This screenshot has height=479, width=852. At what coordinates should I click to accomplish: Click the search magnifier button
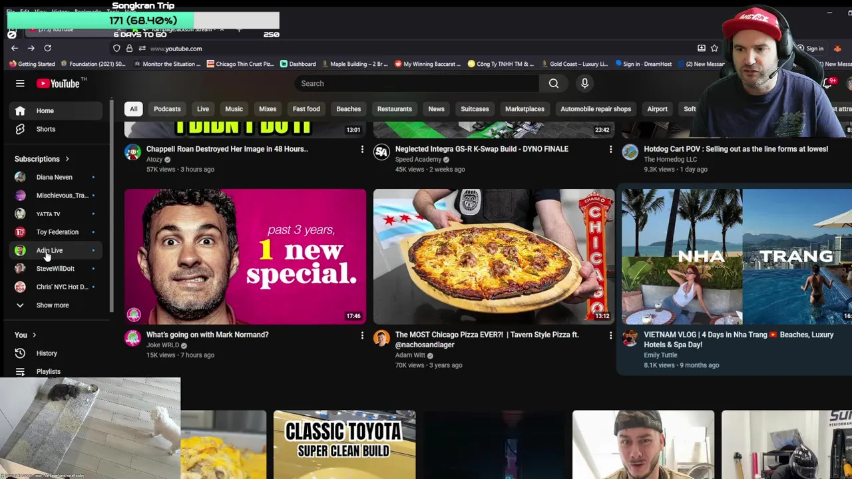click(554, 83)
